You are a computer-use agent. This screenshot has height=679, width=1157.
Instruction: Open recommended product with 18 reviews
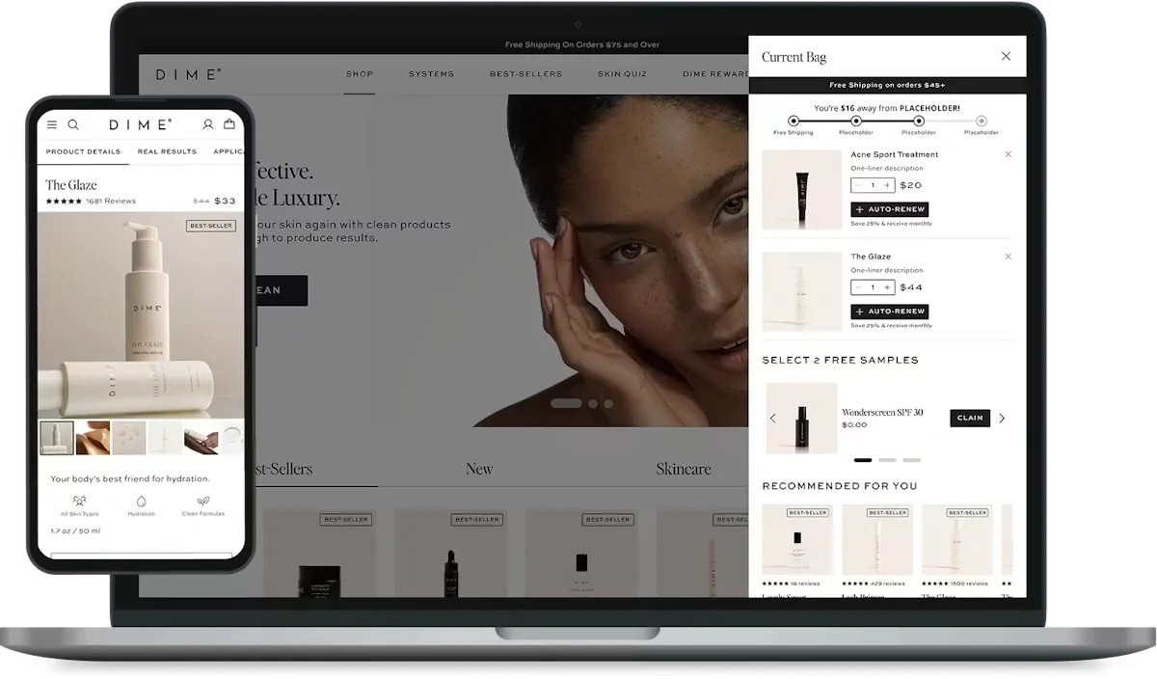coord(797,540)
